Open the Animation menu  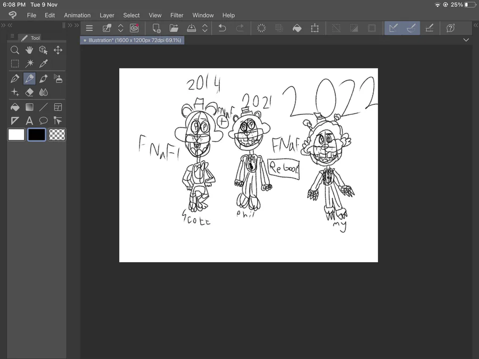(x=77, y=15)
